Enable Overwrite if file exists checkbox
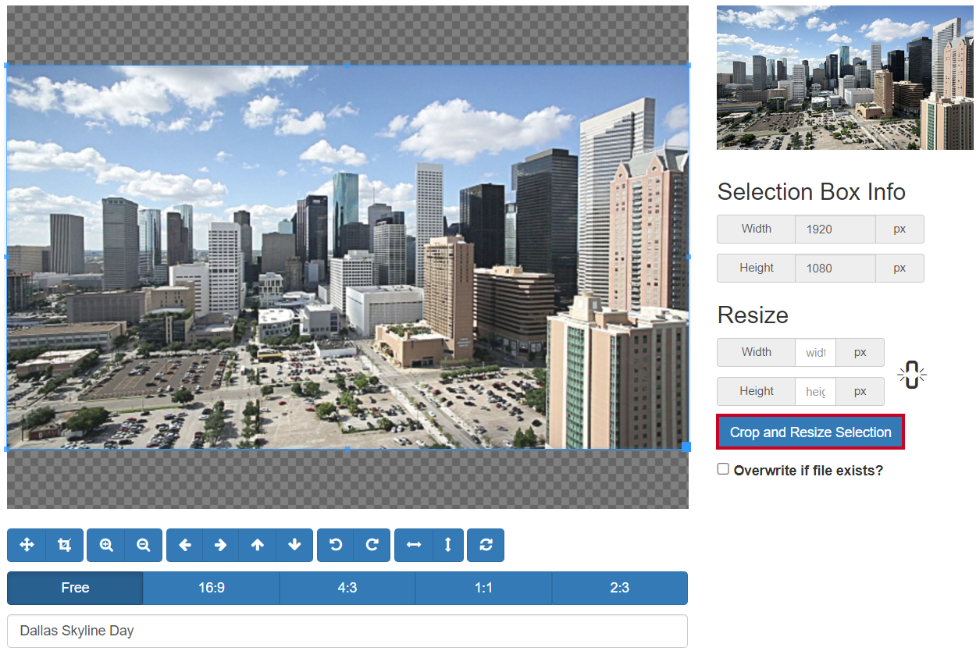 point(723,469)
